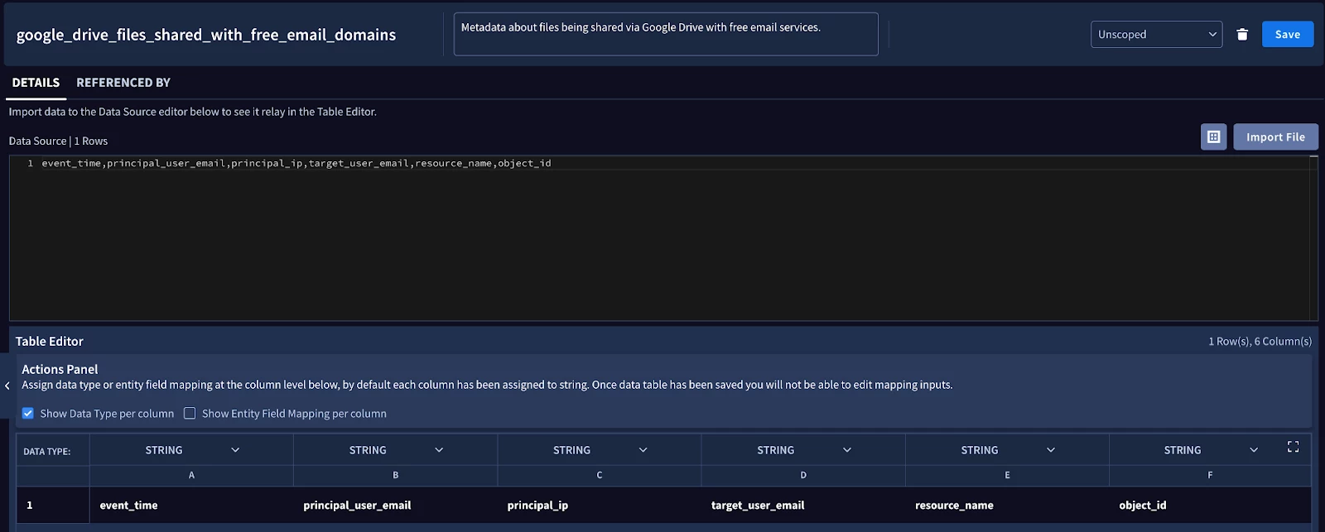Select the principal_user_email cell

[395, 505]
